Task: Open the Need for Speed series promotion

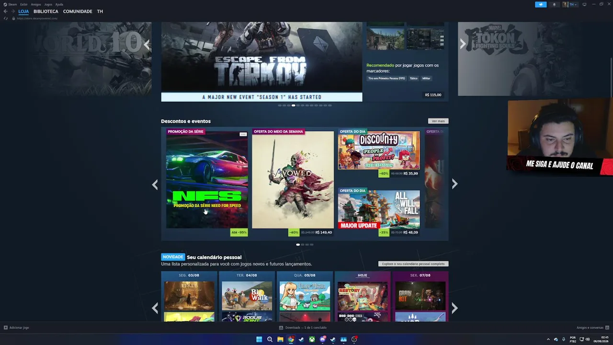Action: coord(207,180)
